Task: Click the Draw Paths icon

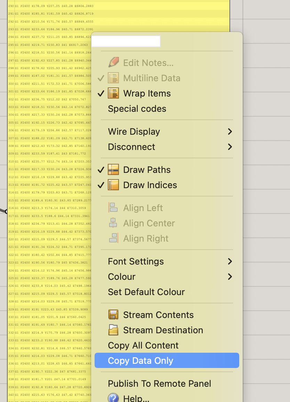Action: [x=113, y=170]
